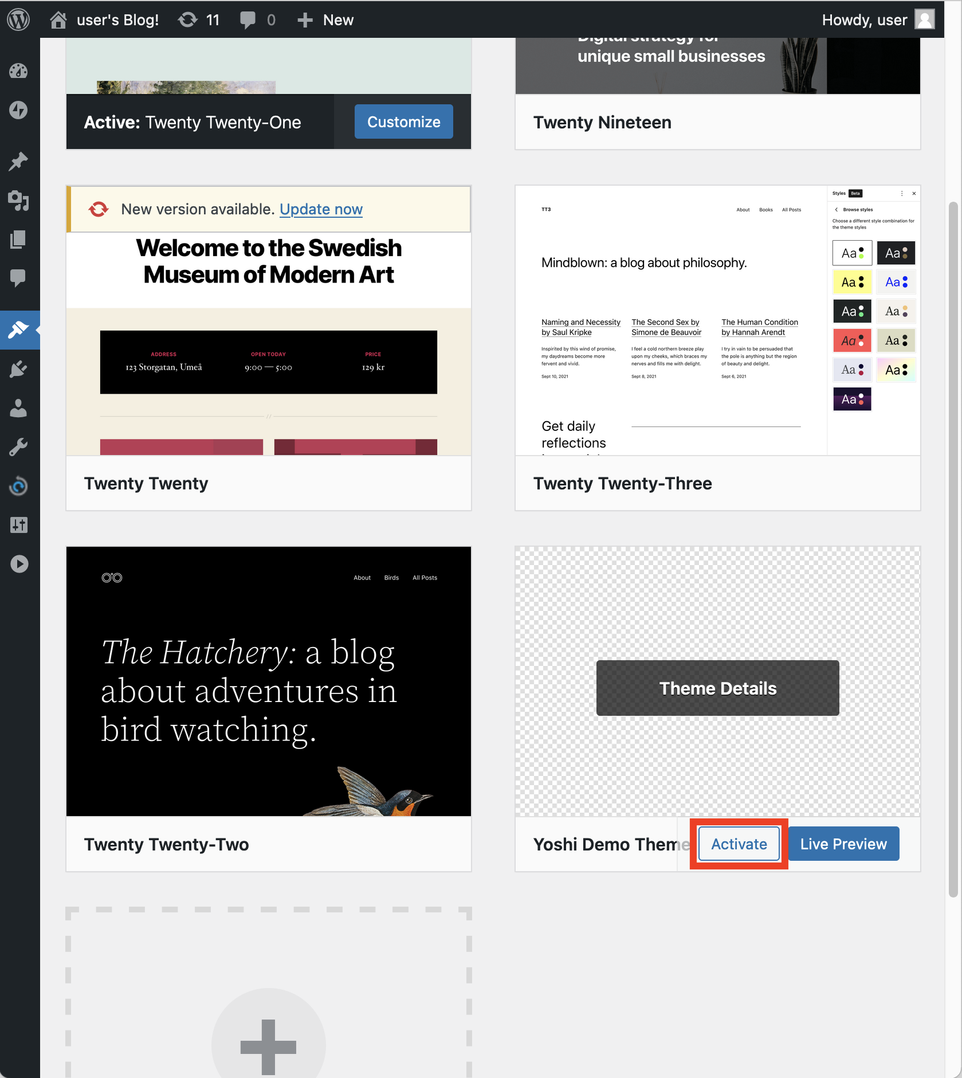Viewport: 962px width, 1078px height.
Task: Open the swirl-shaped sidebar icon below Tools
Action: pos(18,486)
